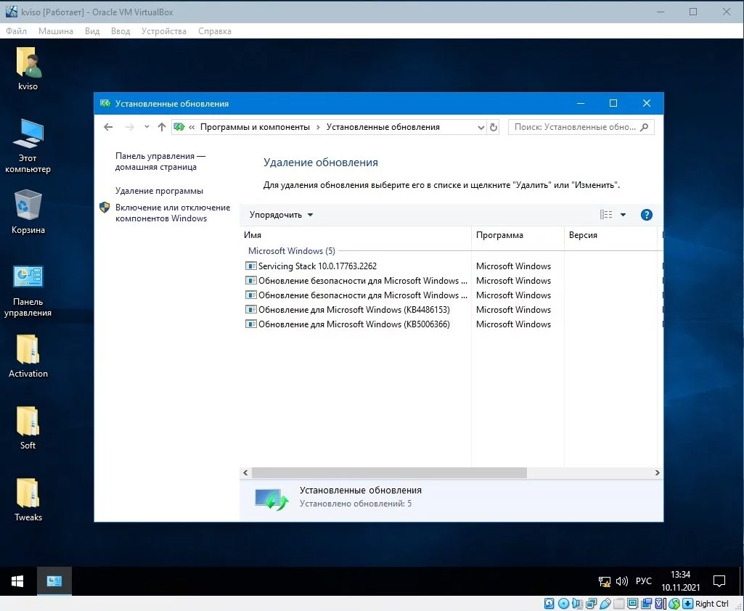This screenshot has height=611, width=744.
Task: Expand the address bar history dropdown
Action: coord(481,127)
